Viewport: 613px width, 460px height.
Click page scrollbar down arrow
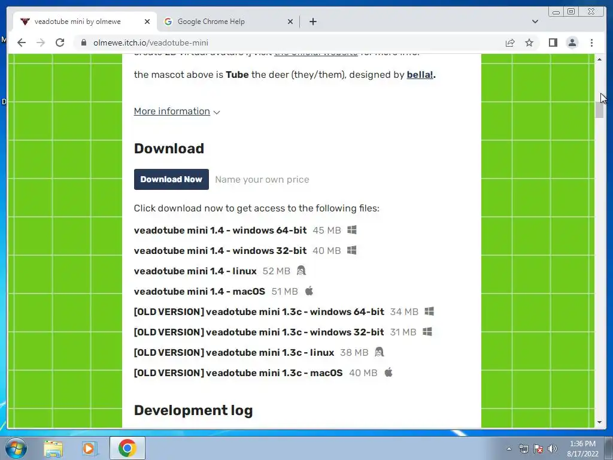click(x=599, y=422)
